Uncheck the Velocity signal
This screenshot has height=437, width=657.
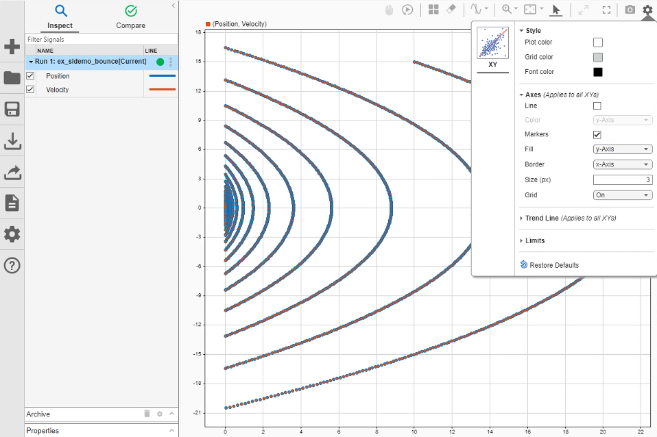pos(29,90)
